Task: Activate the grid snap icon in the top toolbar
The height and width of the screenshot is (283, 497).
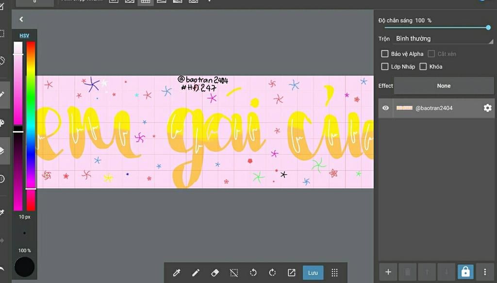Action: pyautogui.click(x=146, y=2)
